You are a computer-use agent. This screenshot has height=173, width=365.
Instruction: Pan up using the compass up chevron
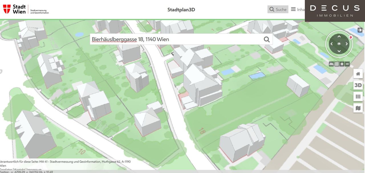point(339,36)
